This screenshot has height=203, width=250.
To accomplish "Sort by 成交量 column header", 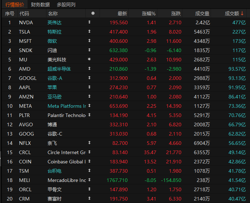I will pos(202,14).
